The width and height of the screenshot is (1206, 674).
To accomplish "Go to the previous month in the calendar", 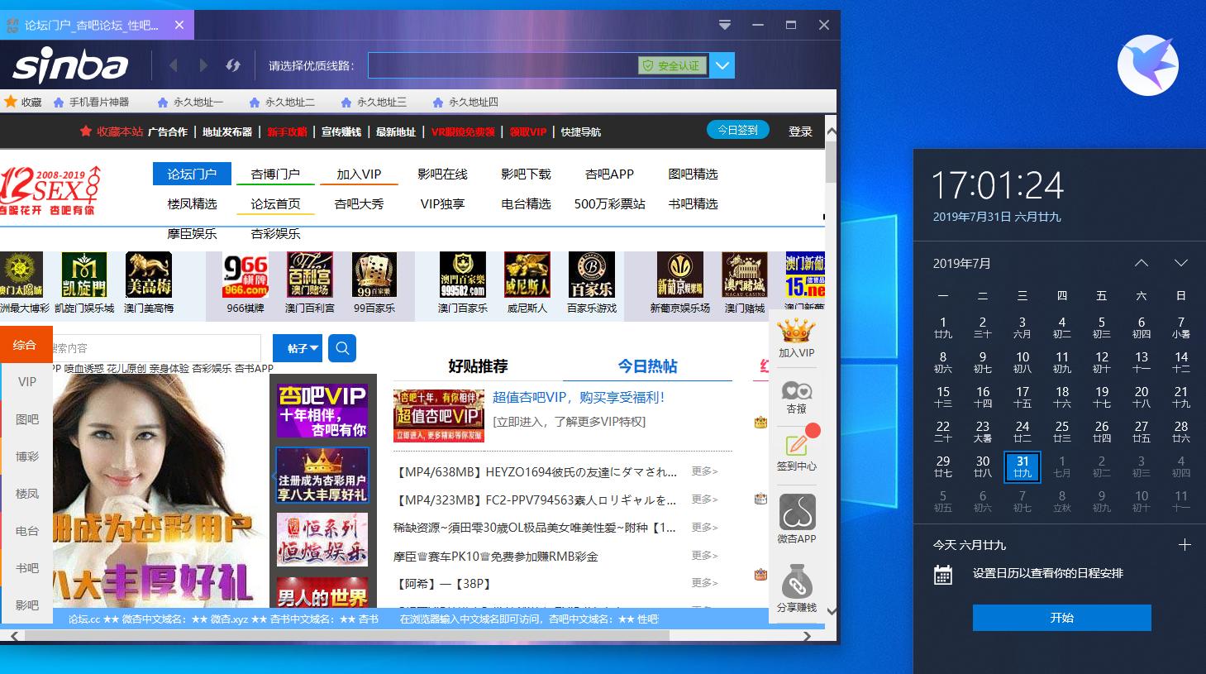I will point(1142,263).
